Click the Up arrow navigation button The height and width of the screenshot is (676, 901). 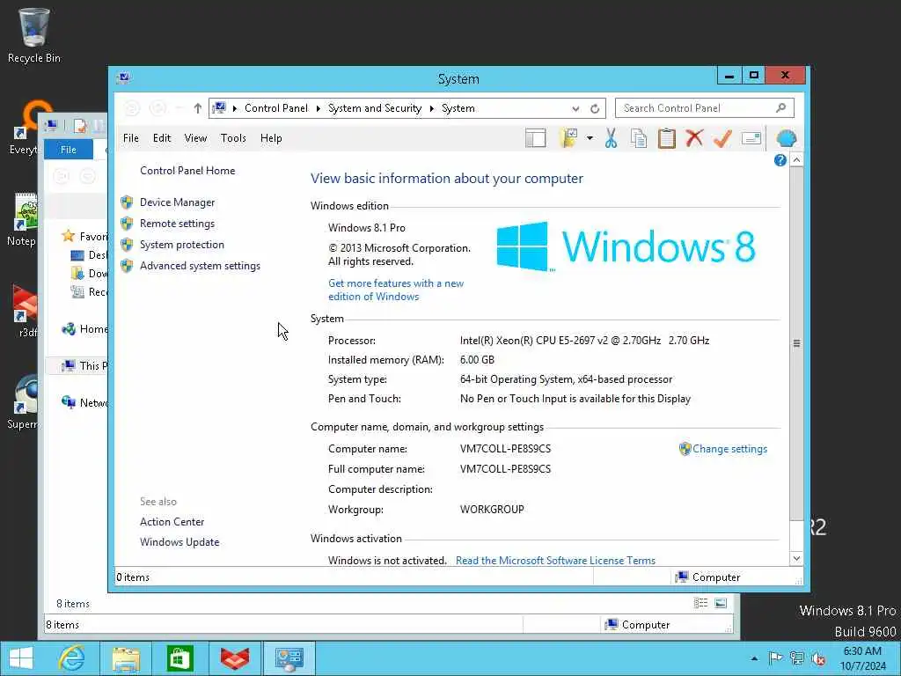(197, 108)
